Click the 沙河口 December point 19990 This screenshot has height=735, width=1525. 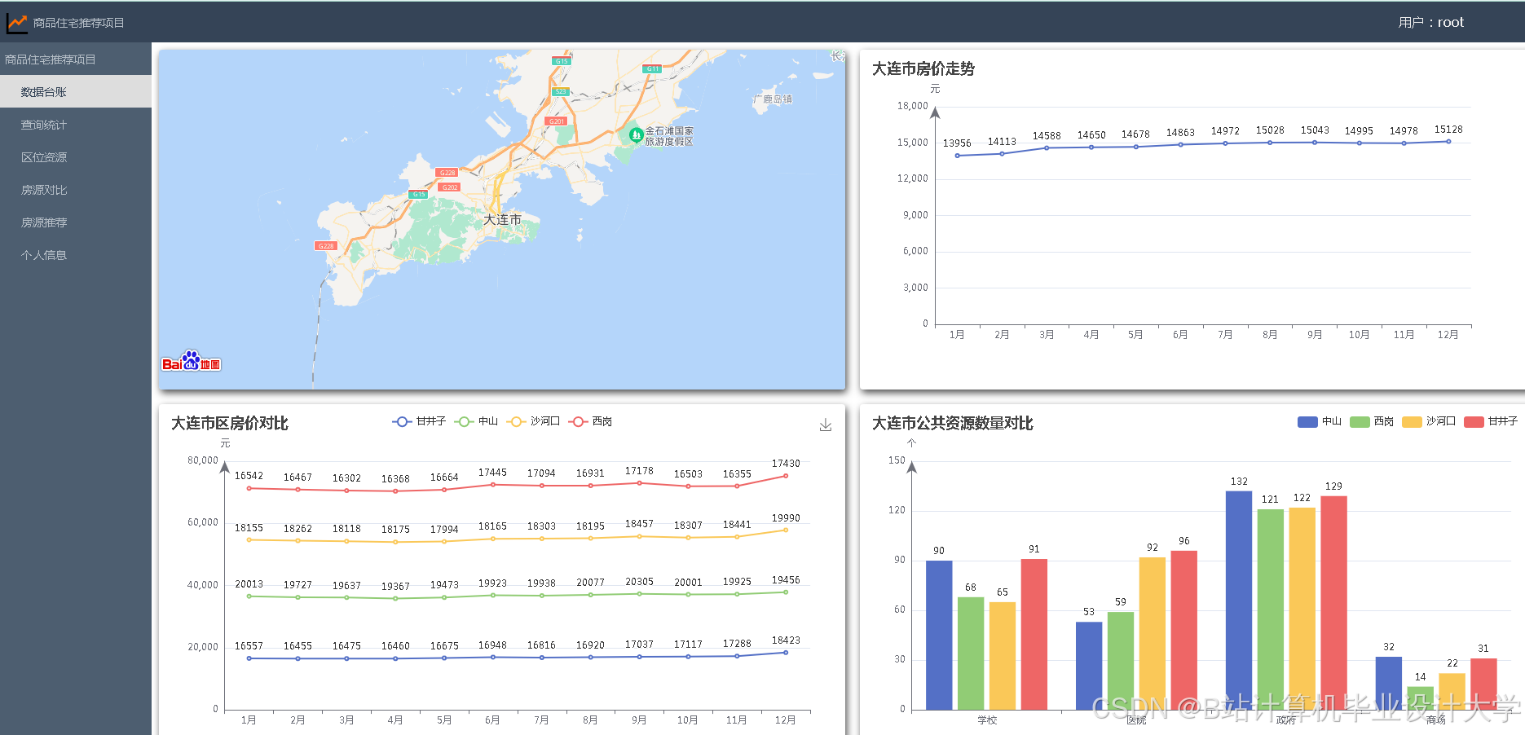pyautogui.click(x=786, y=530)
